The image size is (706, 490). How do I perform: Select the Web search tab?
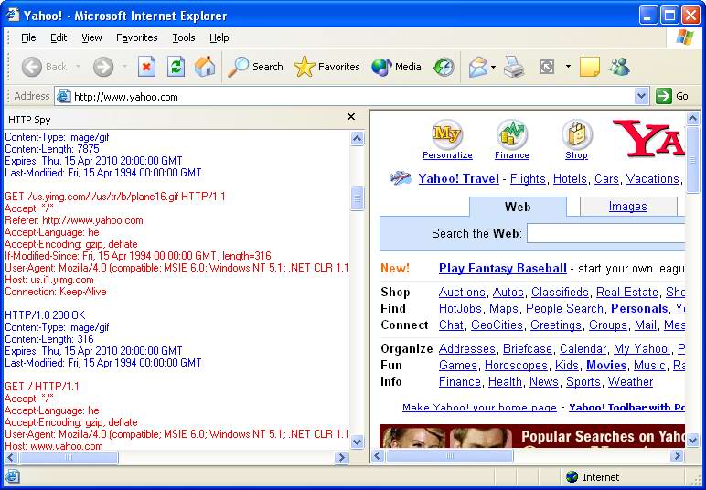tap(518, 207)
